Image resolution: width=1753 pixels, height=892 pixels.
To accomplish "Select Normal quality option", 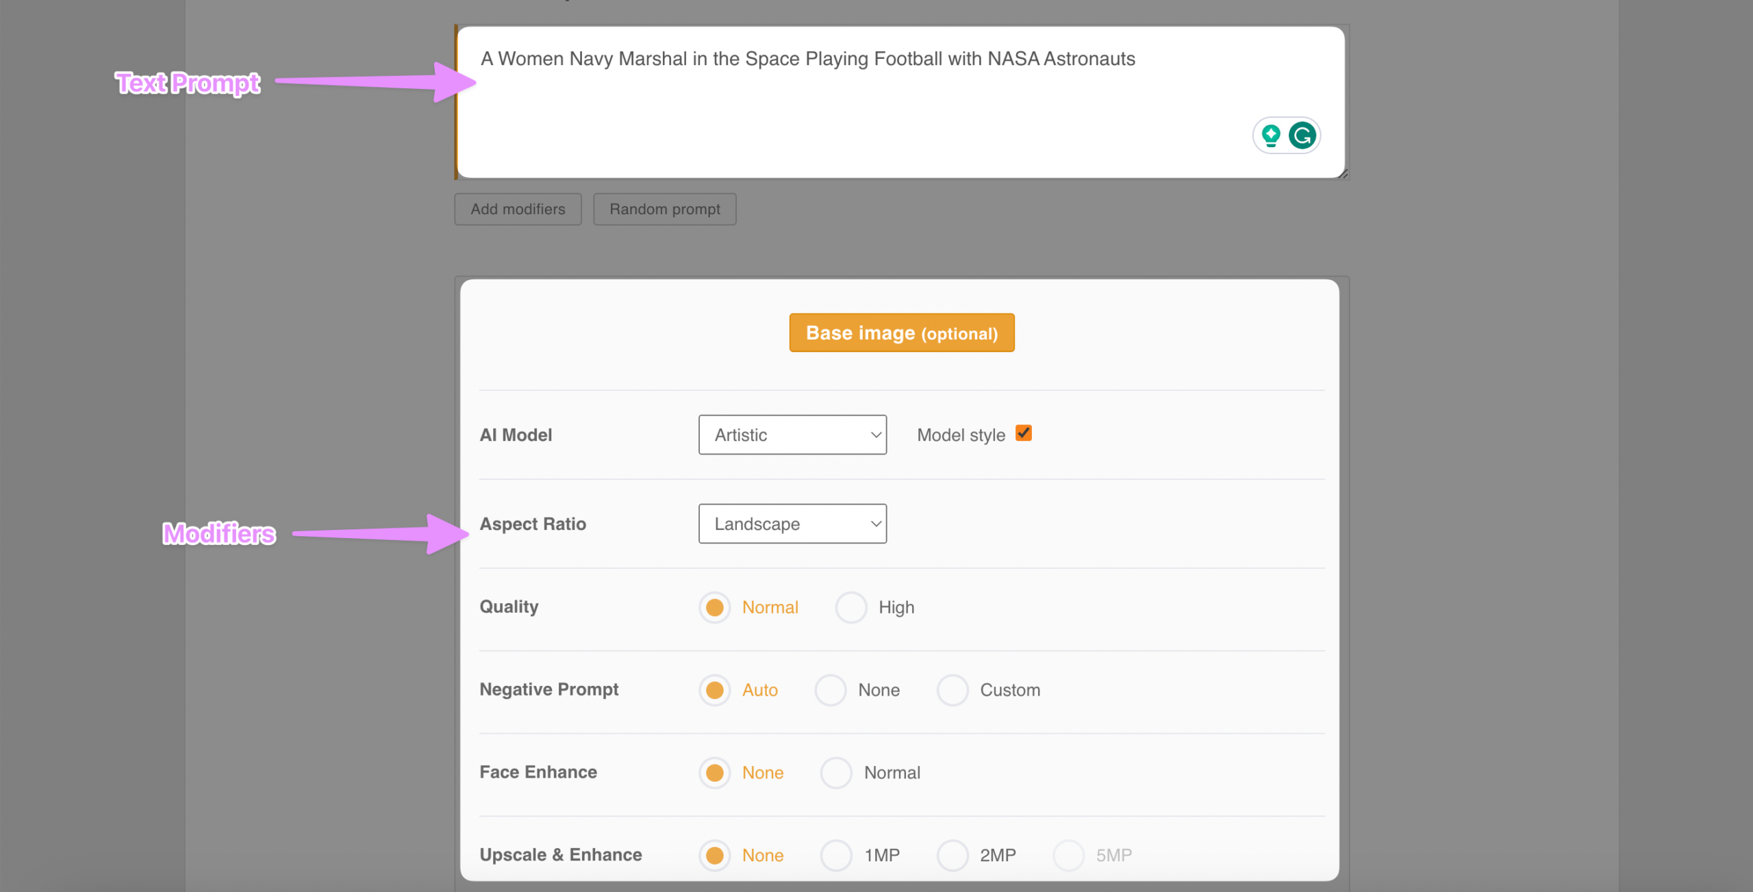I will coord(714,607).
